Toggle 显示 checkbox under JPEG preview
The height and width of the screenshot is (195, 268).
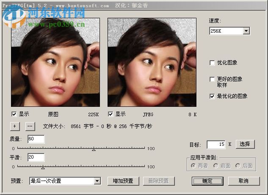[111, 114]
